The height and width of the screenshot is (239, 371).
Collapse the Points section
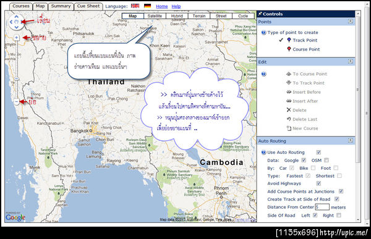pos(351,22)
